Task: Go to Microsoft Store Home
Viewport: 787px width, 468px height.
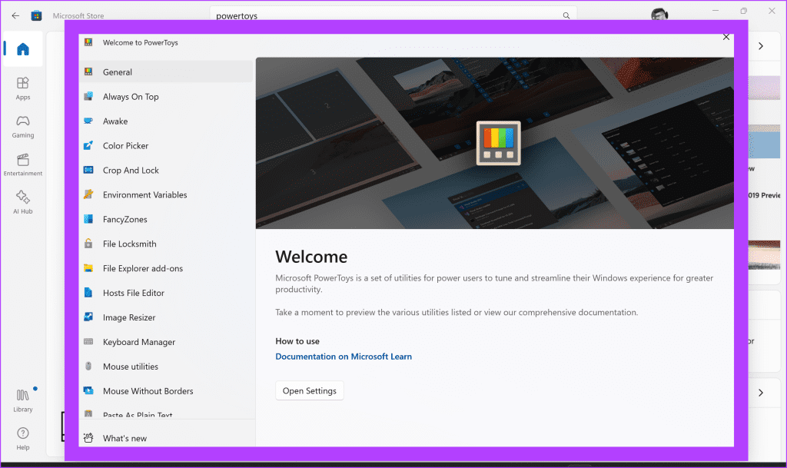Action: pos(23,49)
